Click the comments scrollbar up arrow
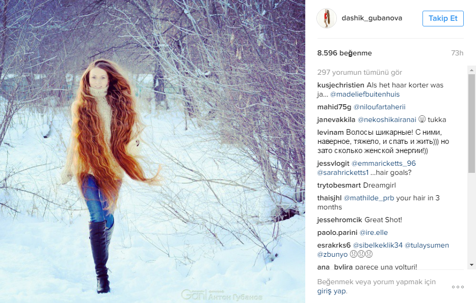Viewport: 476px width, 303px height. (x=471, y=70)
